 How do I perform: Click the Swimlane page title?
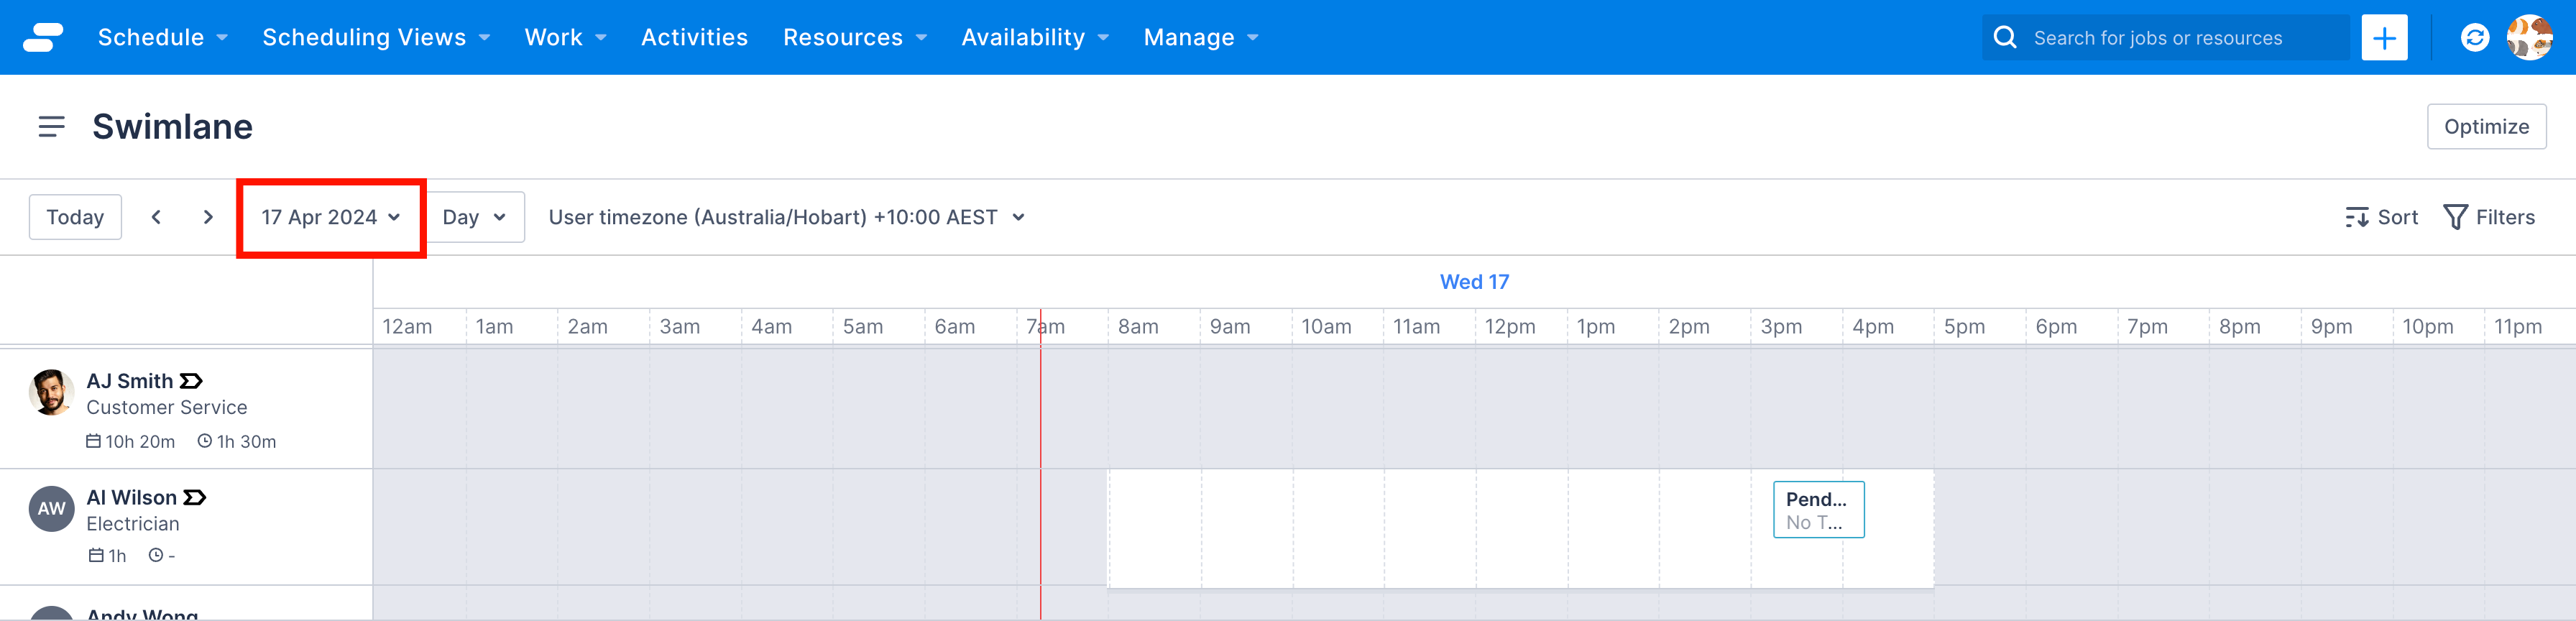[x=172, y=127]
